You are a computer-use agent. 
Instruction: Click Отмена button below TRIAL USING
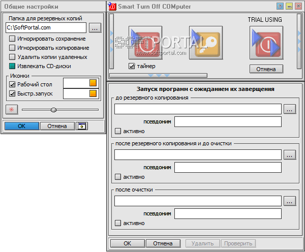click(266, 69)
